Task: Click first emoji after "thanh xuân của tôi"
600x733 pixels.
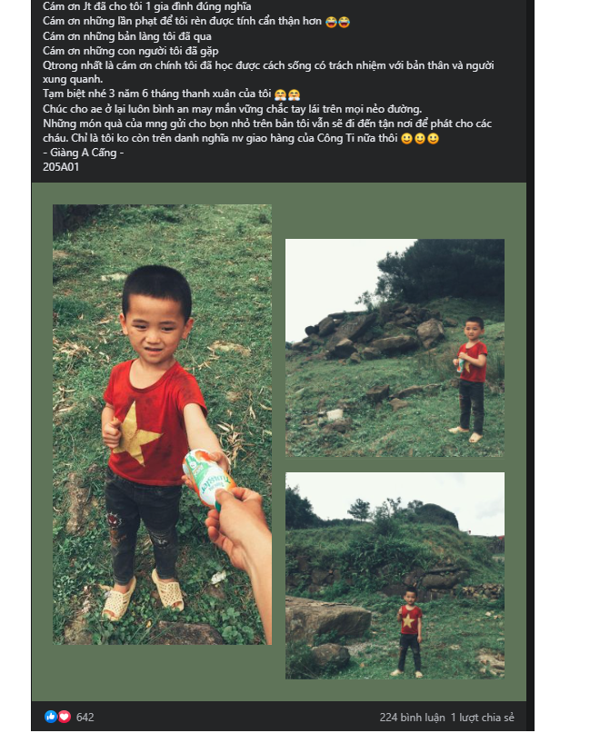Action: point(280,94)
